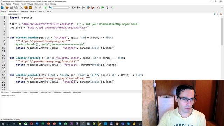Screen dimensions: 224x126
Task: Open the toolbar hamburger options menu
Action: [x=222, y=7]
